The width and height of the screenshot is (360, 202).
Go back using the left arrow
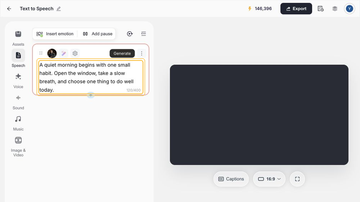pyautogui.click(x=9, y=9)
